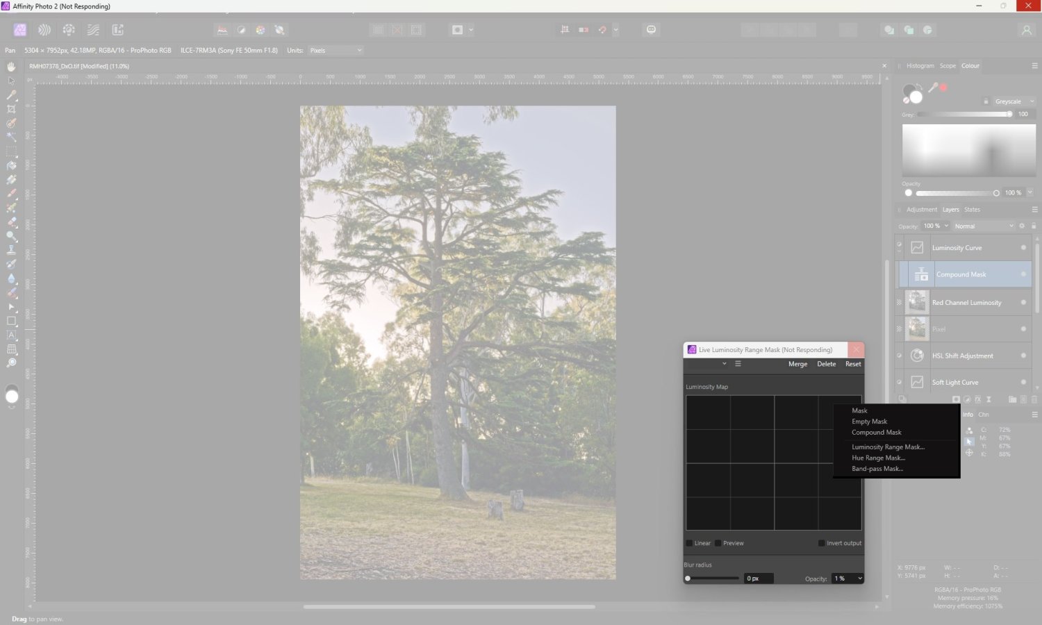Select the Rectangle shape tool
The width and height of the screenshot is (1042, 625).
pyautogui.click(x=11, y=321)
